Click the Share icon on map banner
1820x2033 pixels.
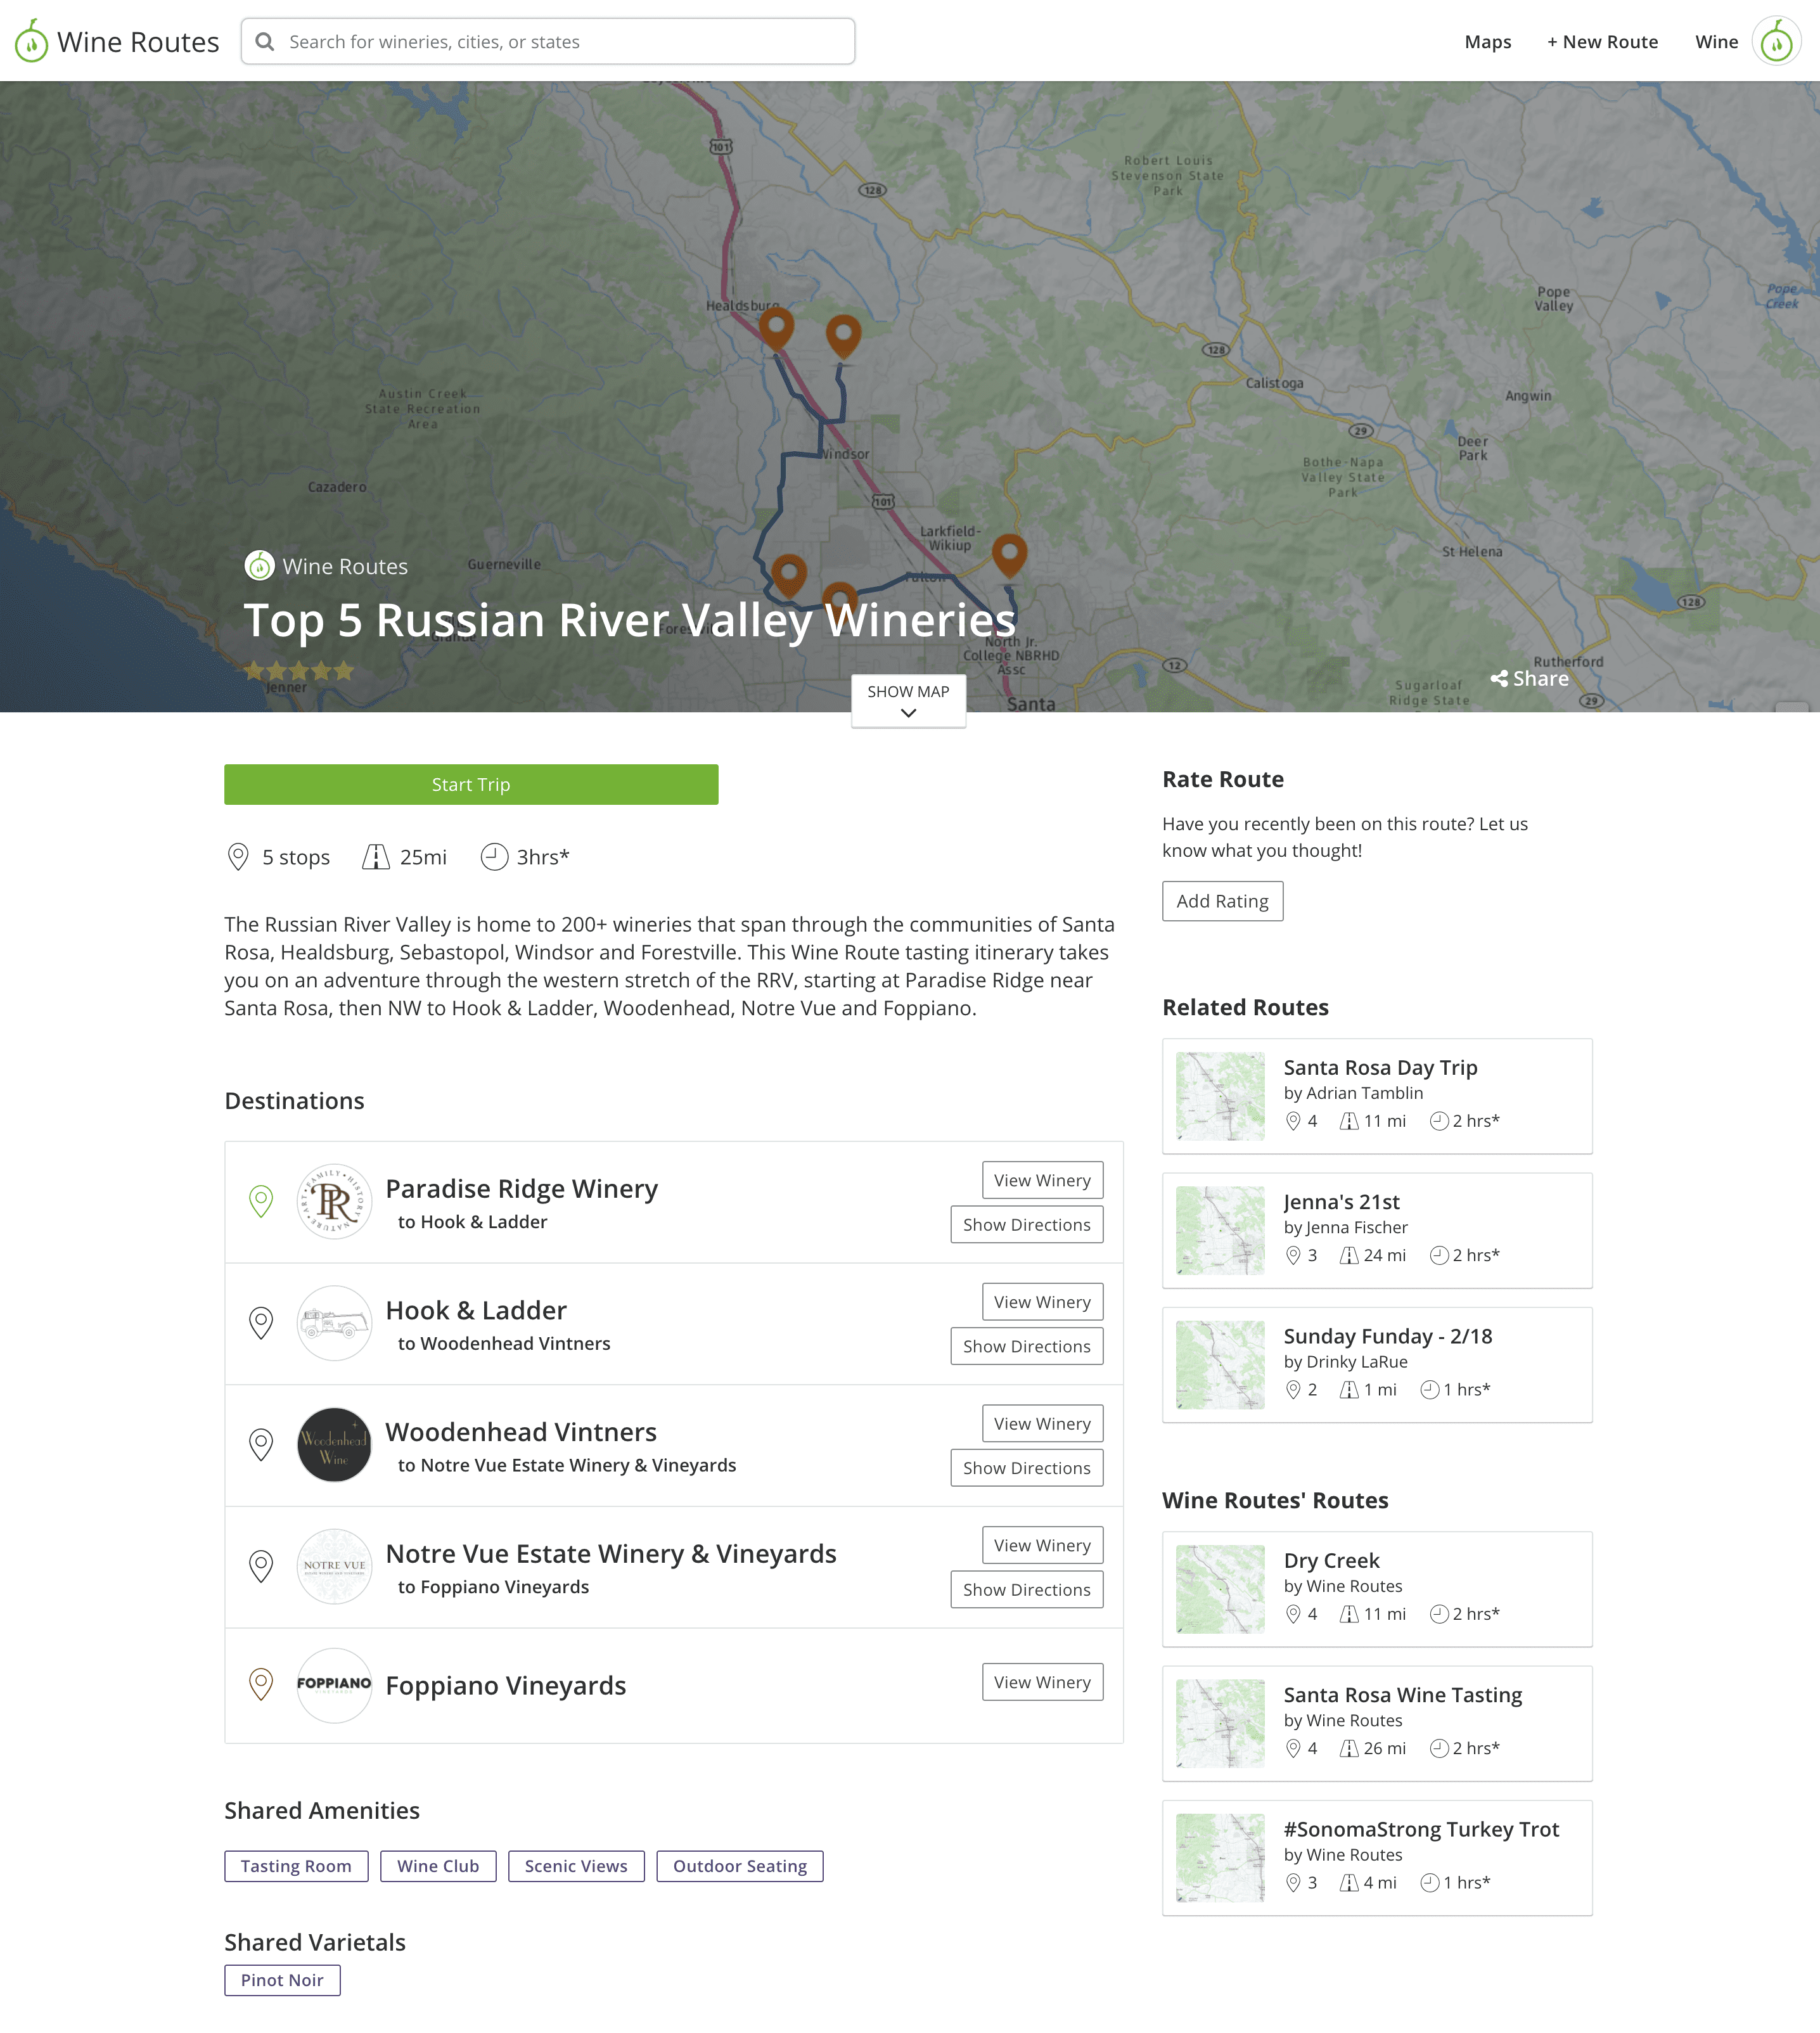click(1499, 679)
